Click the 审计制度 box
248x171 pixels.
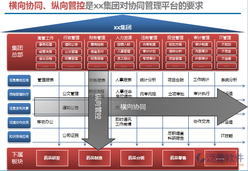(x=202, y=45)
